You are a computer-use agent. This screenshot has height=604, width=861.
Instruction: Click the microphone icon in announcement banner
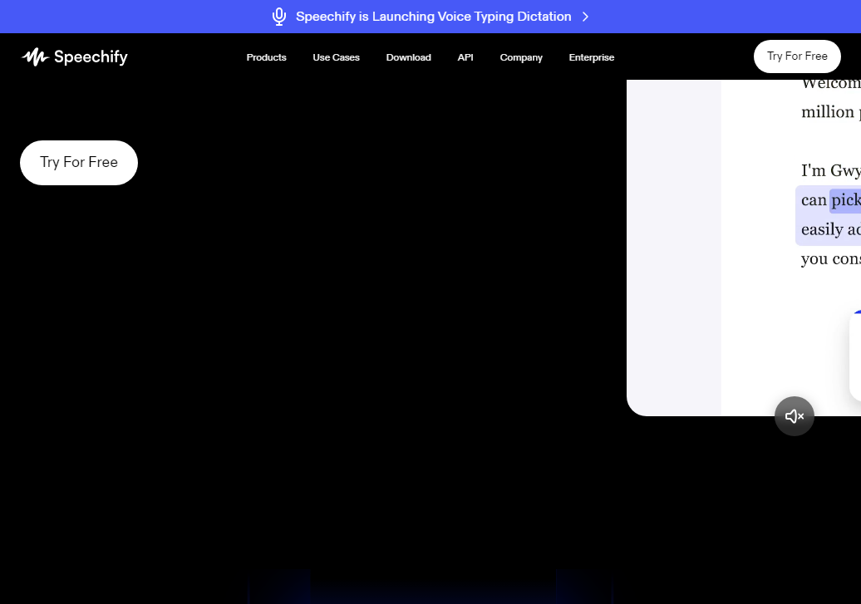pyautogui.click(x=279, y=17)
